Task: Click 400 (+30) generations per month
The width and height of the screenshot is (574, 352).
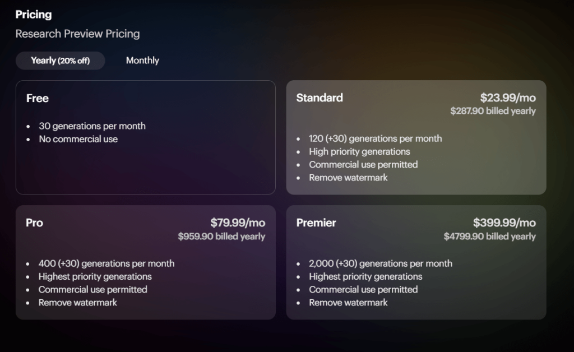Action: pyautogui.click(x=107, y=263)
